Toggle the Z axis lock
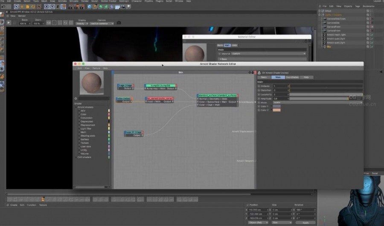384x226 pixels. (x=58, y=7)
